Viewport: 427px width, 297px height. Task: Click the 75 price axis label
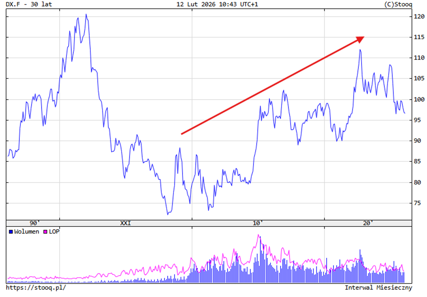(419, 203)
